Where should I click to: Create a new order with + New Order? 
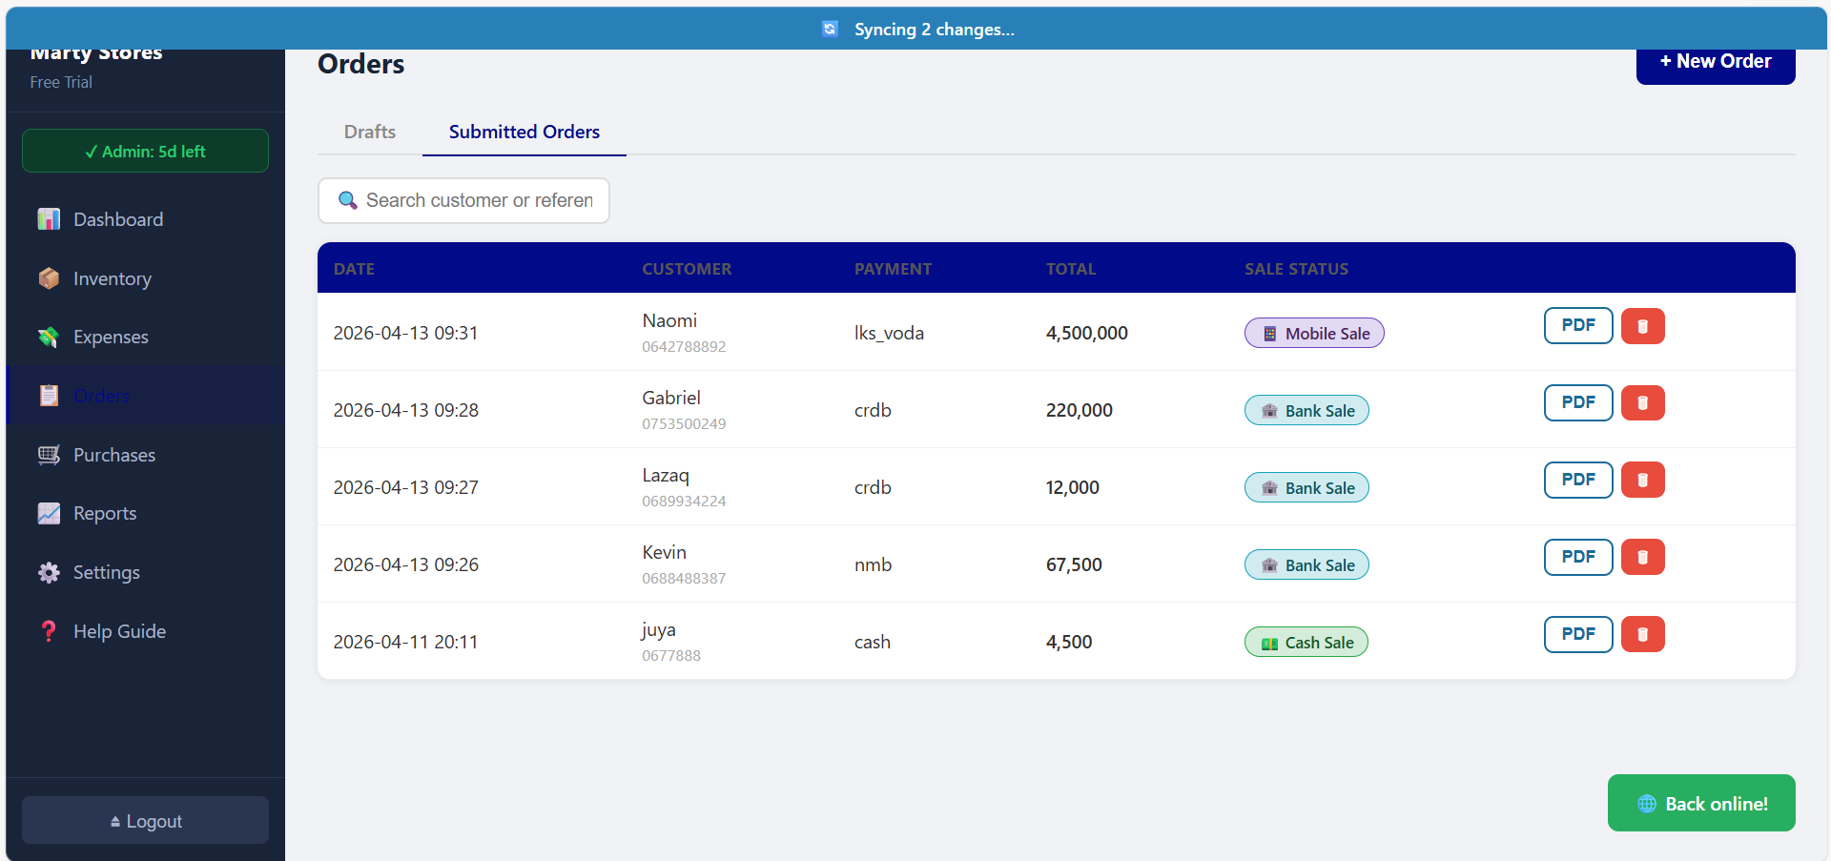pyautogui.click(x=1715, y=62)
